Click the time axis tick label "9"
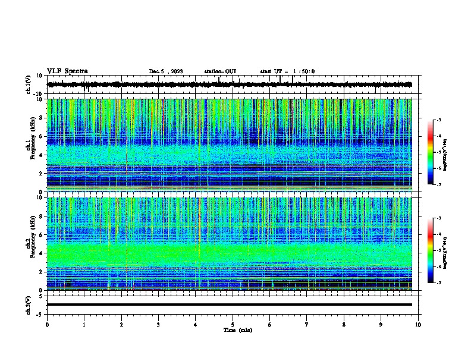The image size is (471, 364). [381, 325]
